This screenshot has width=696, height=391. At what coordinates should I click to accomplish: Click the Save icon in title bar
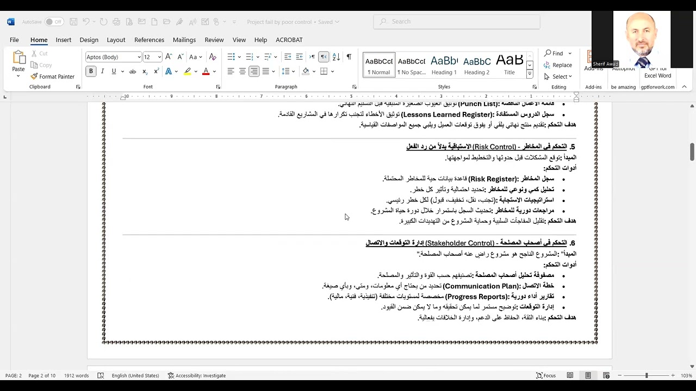coord(73,22)
